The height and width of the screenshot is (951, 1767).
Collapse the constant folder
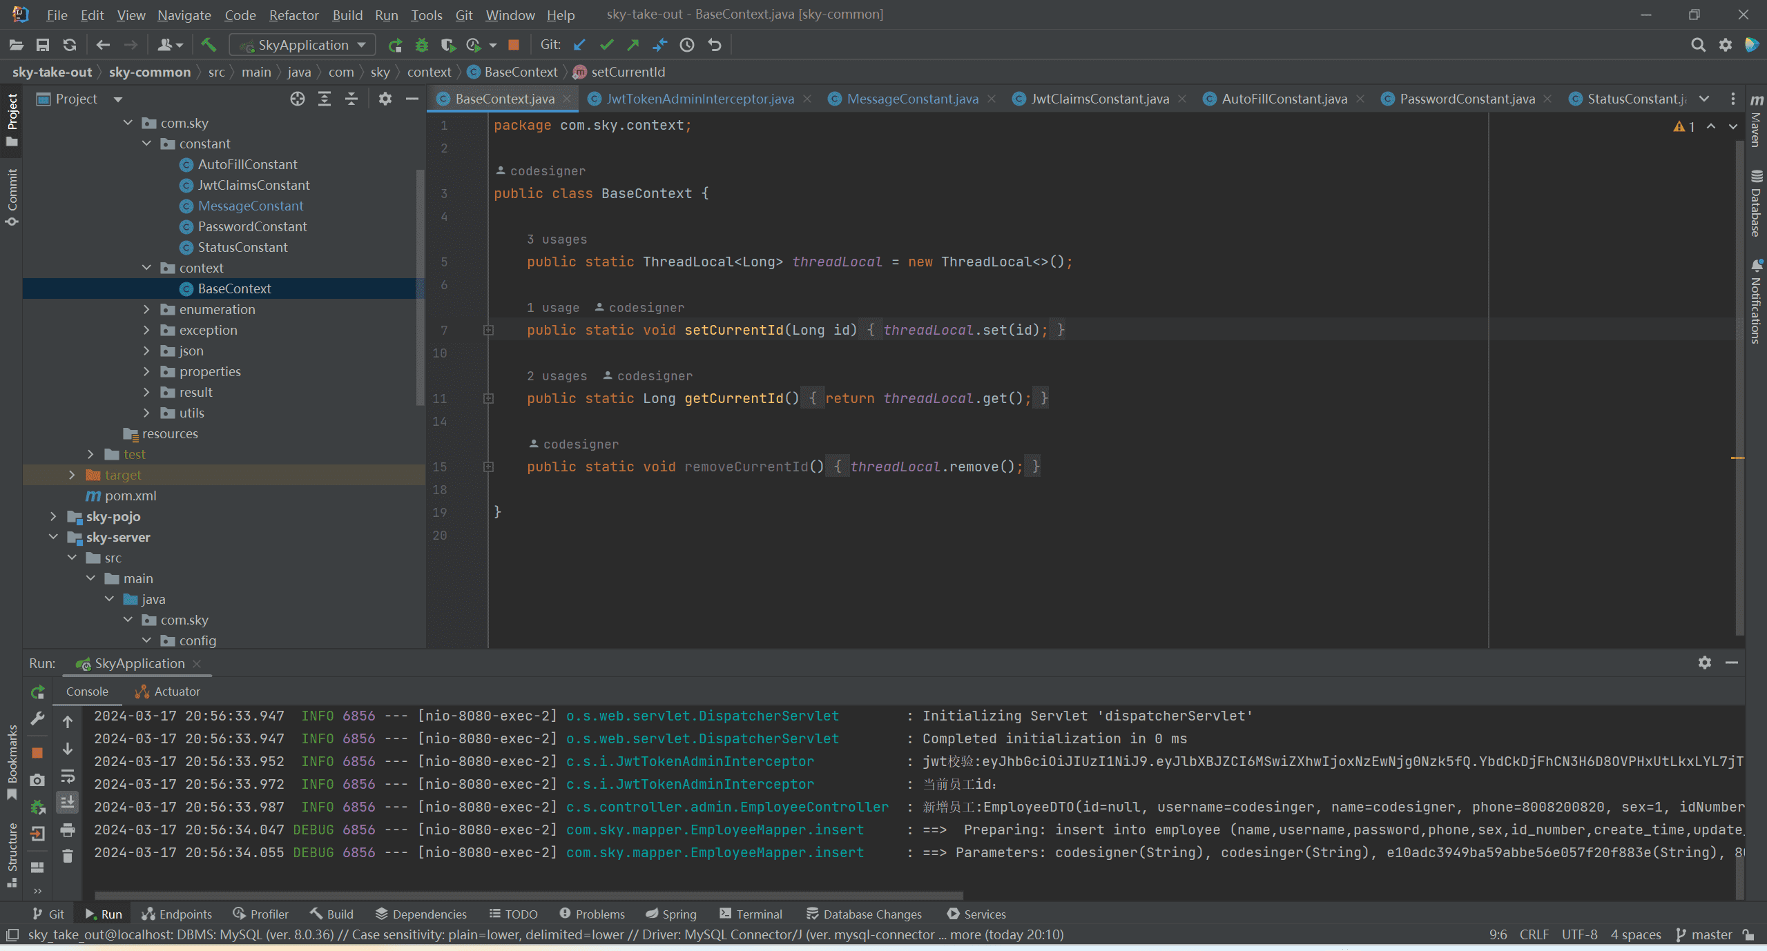click(146, 144)
